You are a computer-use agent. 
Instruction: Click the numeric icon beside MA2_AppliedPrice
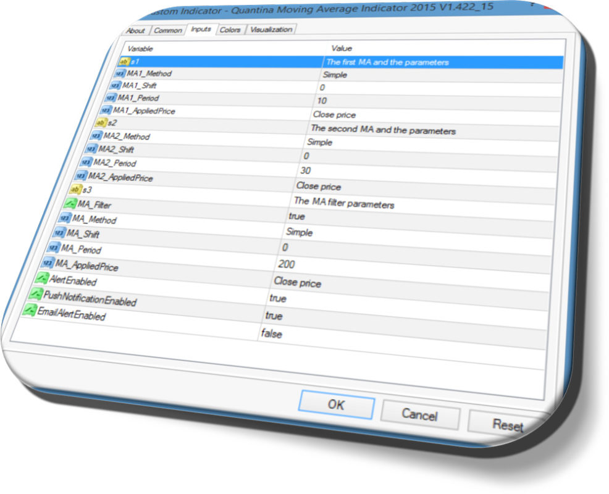tap(81, 176)
